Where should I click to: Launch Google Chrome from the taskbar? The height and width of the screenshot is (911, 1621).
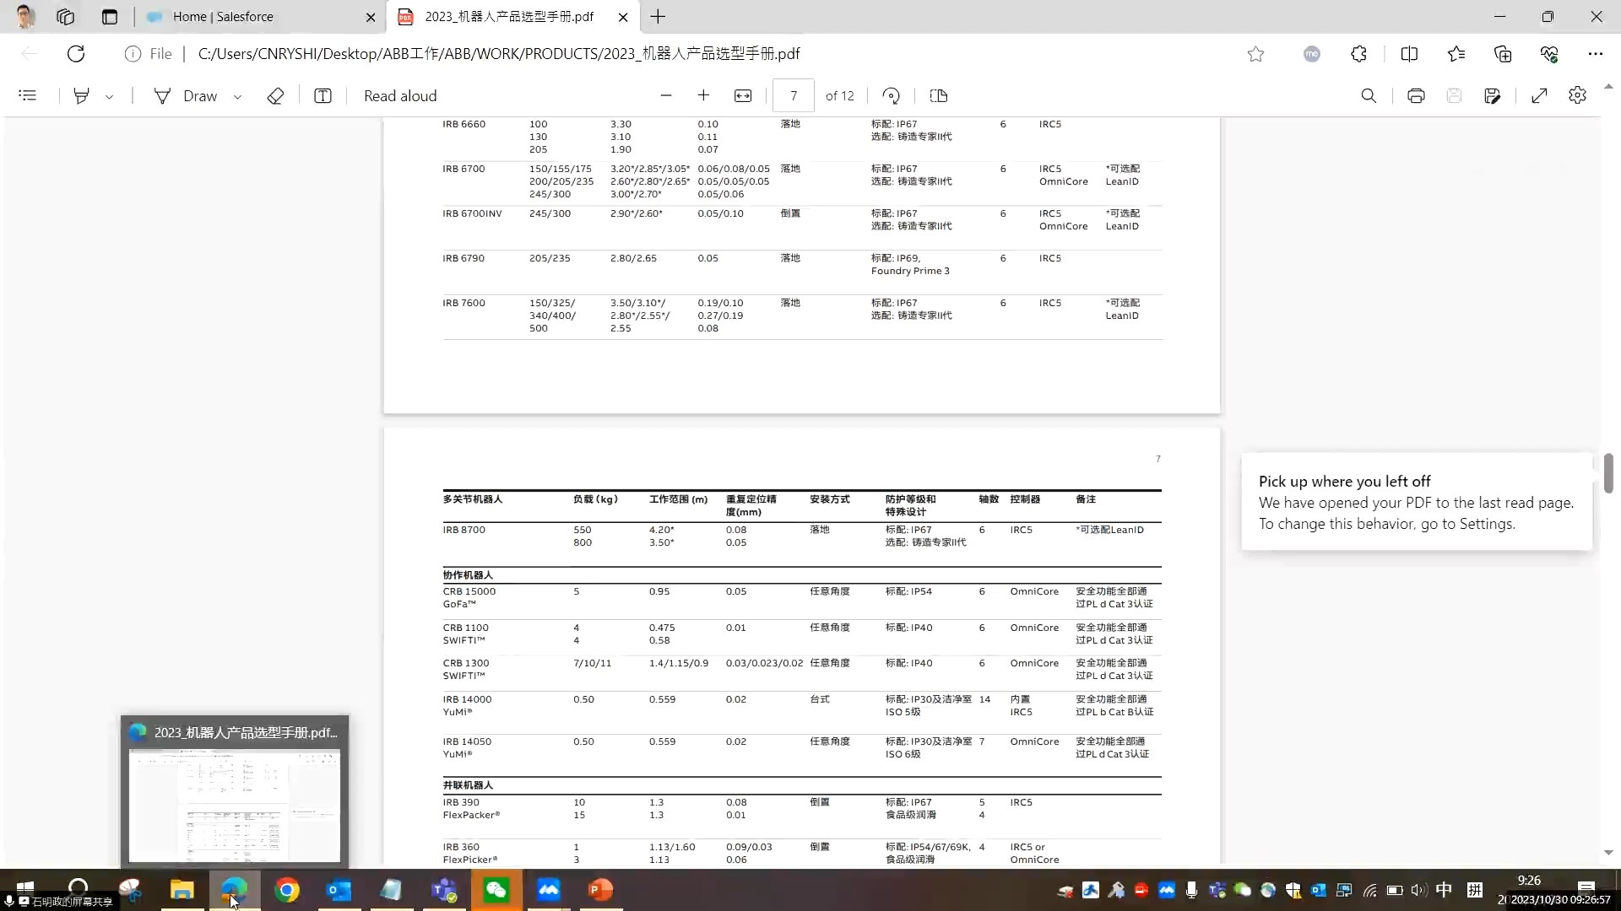[x=287, y=890]
